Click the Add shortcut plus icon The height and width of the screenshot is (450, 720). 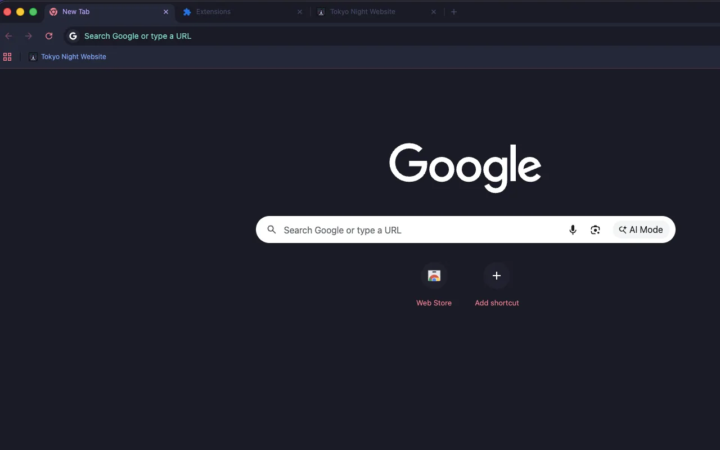point(497,276)
